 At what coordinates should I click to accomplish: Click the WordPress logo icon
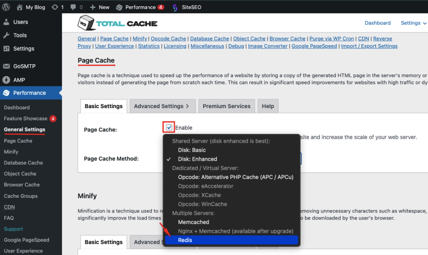tap(6, 7)
